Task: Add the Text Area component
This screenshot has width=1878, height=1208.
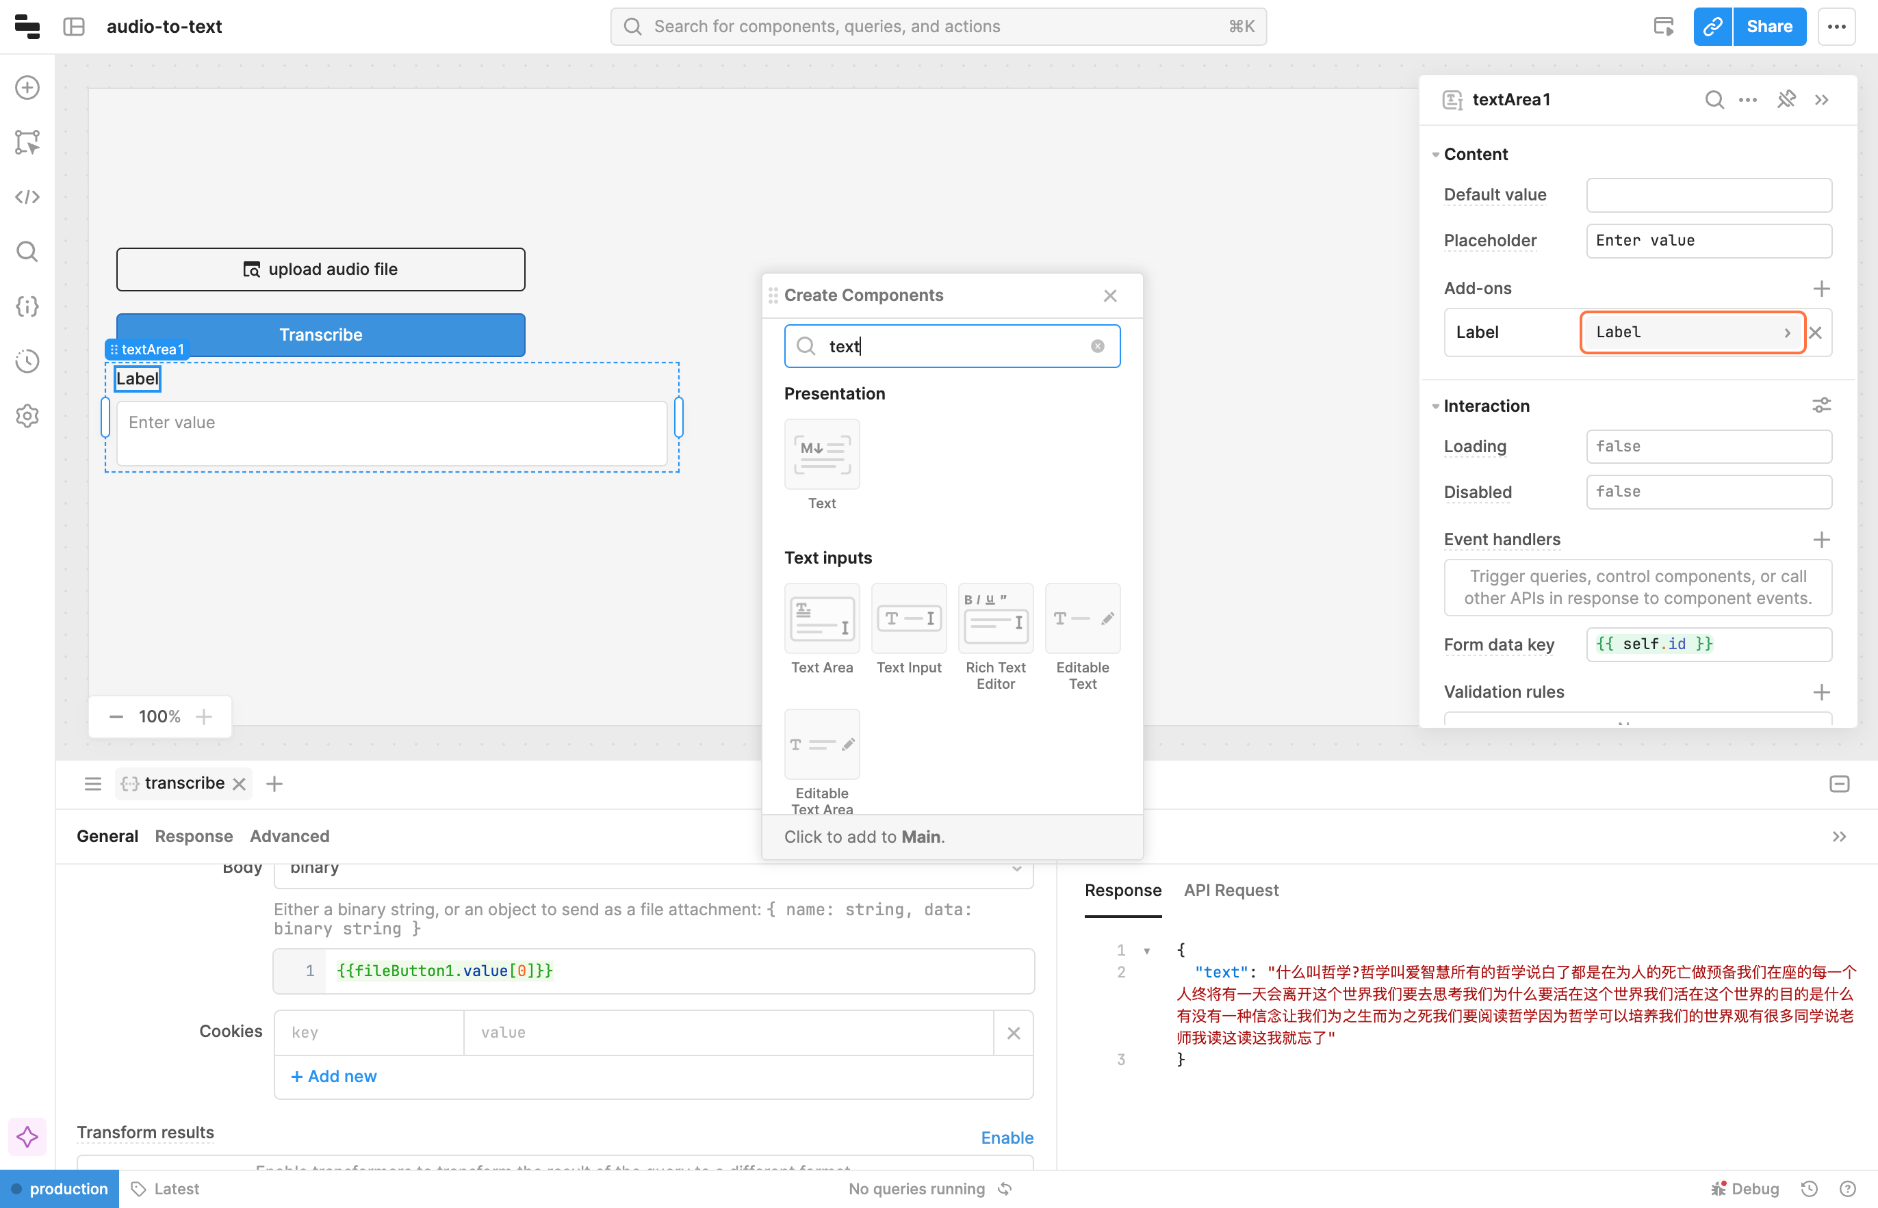Action: click(822, 618)
